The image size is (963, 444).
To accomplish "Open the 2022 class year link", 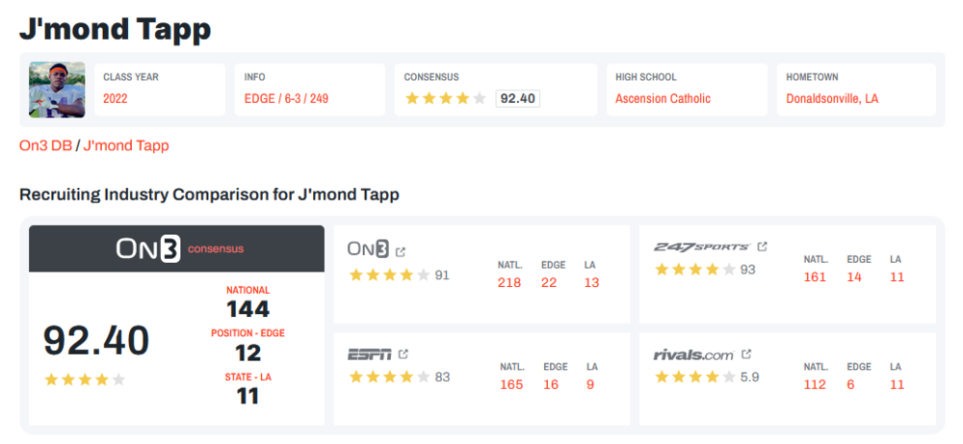I will click(116, 98).
